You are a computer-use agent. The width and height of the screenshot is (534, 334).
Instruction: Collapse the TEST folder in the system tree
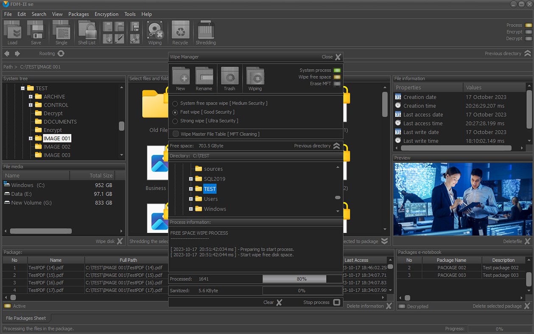pyautogui.click(x=23, y=88)
